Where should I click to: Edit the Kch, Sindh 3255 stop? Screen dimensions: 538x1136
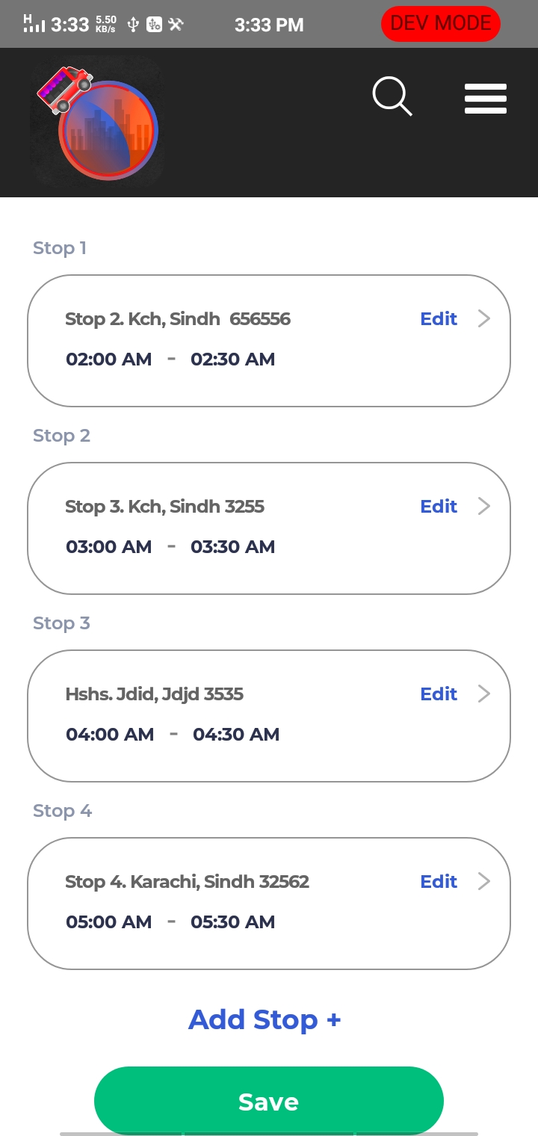[x=439, y=507]
